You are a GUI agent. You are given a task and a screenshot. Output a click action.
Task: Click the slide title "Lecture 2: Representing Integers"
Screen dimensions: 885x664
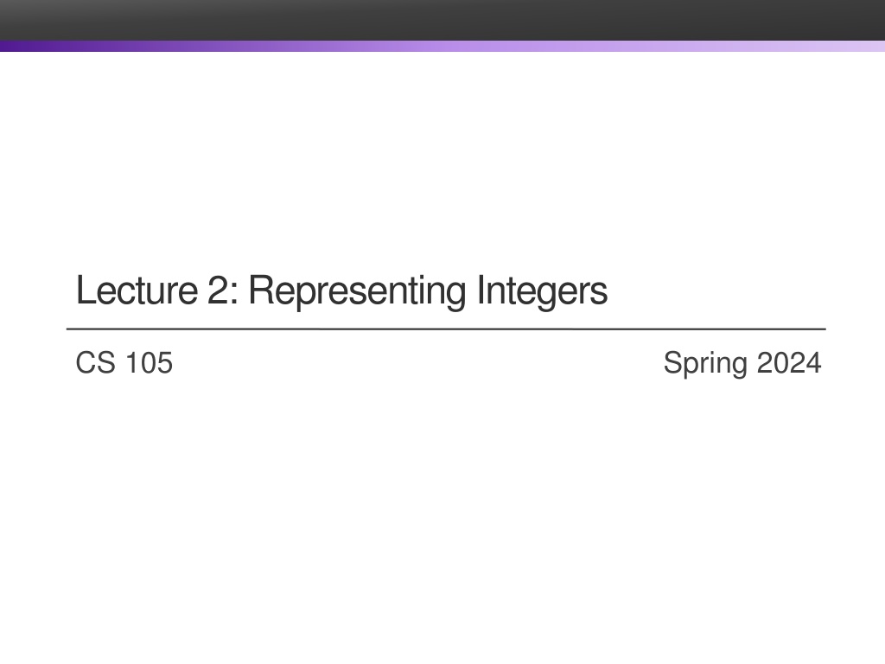point(341,291)
